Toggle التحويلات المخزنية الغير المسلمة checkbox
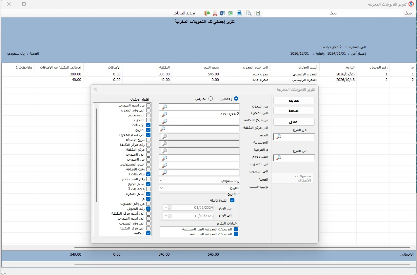The image size is (417, 275). [236, 229]
